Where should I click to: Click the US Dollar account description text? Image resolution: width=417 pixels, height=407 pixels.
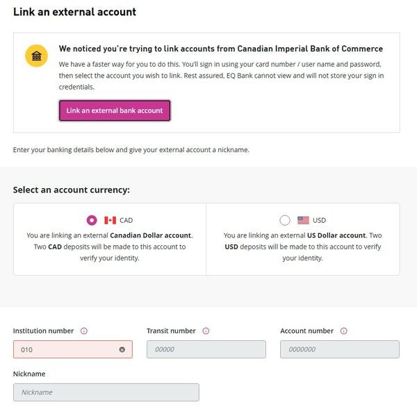click(x=303, y=247)
